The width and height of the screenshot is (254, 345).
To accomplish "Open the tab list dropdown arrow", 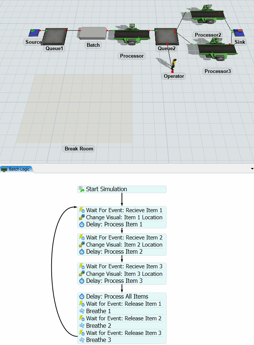I will pyautogui.click(x=251, y=169).
